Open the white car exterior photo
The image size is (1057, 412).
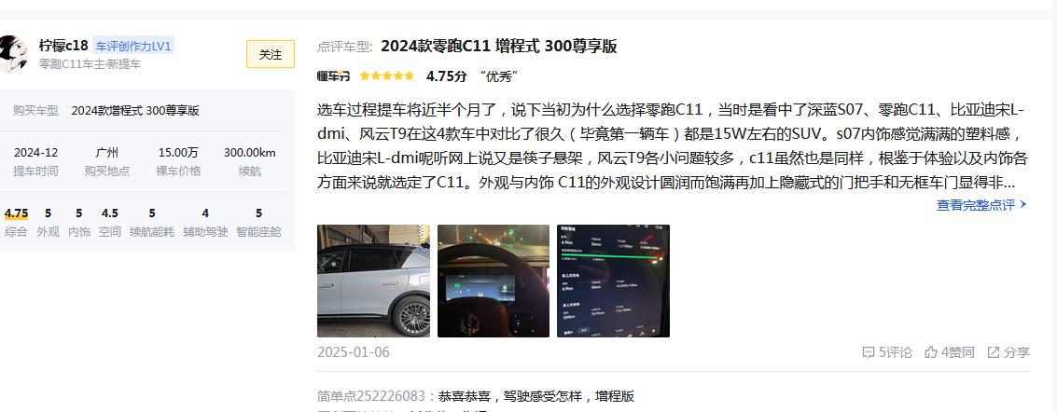pos(373,281)
